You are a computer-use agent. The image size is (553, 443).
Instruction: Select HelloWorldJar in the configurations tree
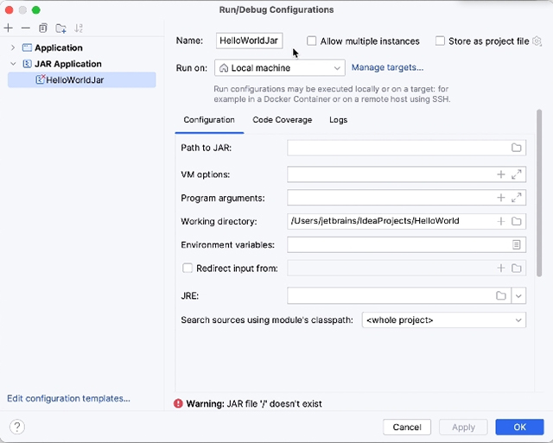(x=82, y=79)
